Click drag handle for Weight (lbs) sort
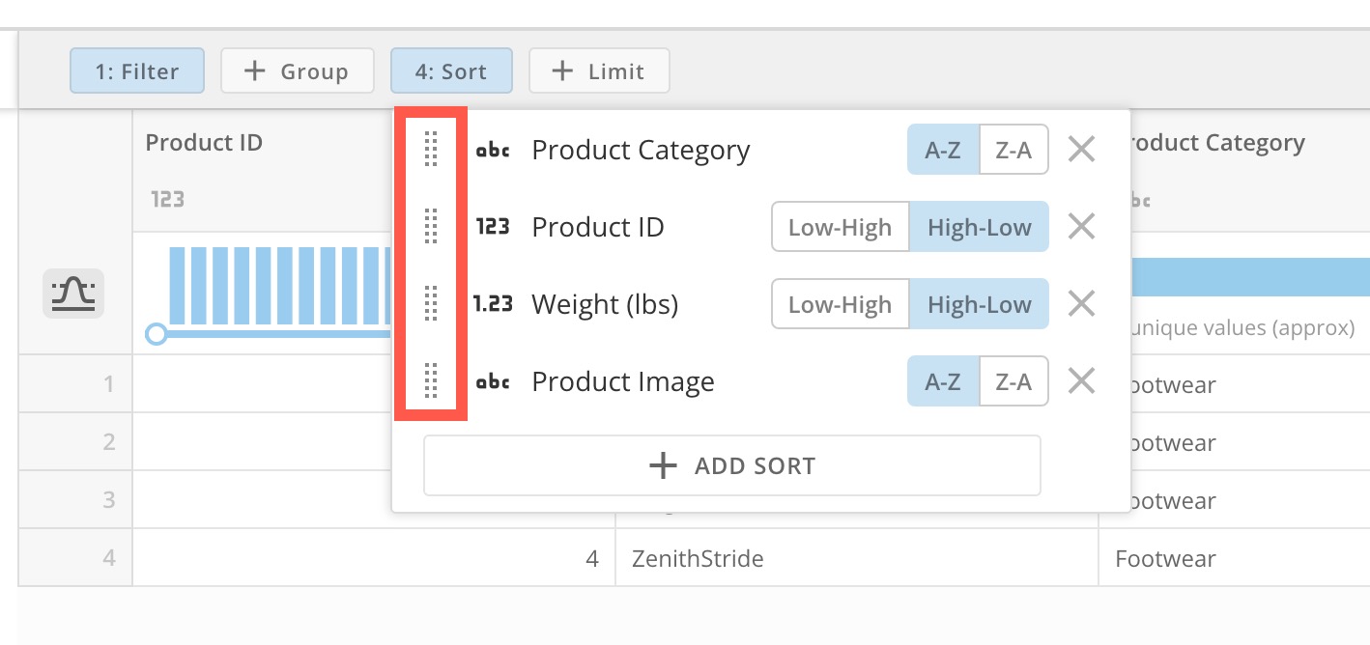 [431, 304]
